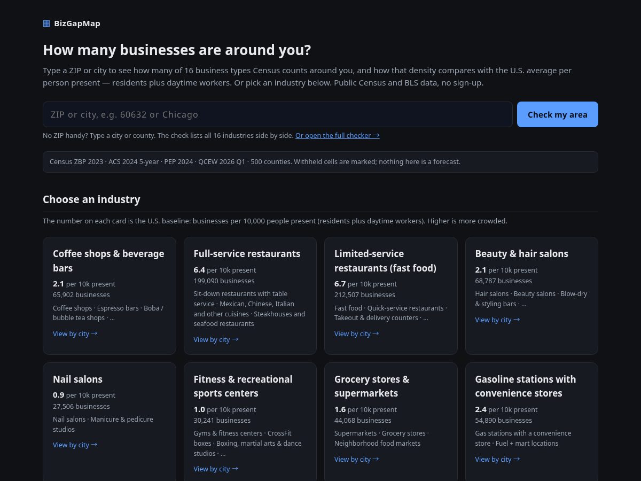Click the How many businesses are around you heading

177,50
